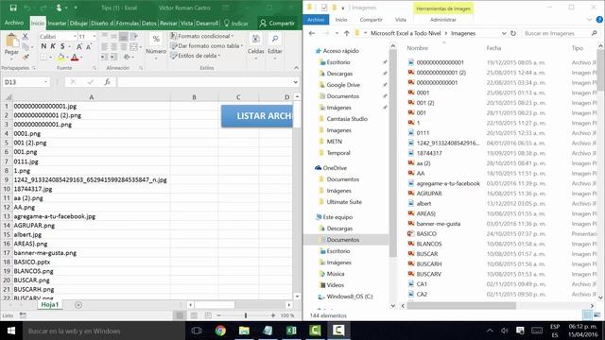Click into the Excel formula bar
The height and width of the screenshot is (340, 605).
tap(204, 82)
